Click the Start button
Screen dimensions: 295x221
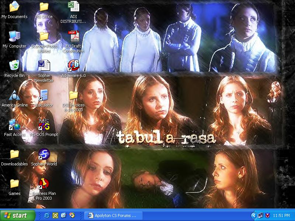coord(15,215)
